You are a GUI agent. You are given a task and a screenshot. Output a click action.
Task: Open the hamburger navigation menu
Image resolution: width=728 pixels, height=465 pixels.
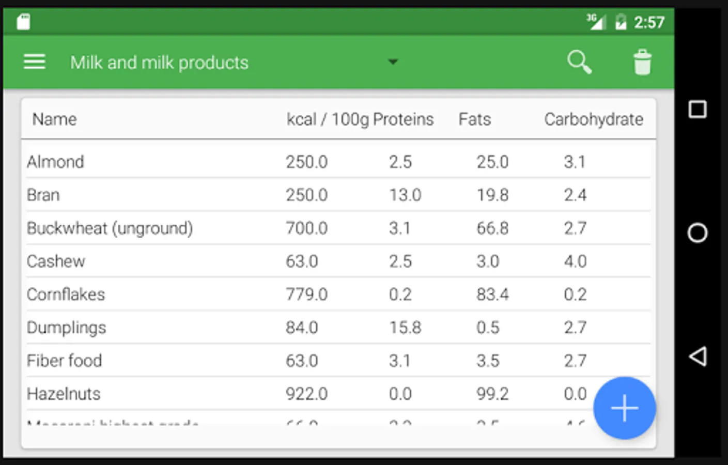click(35, 62)
